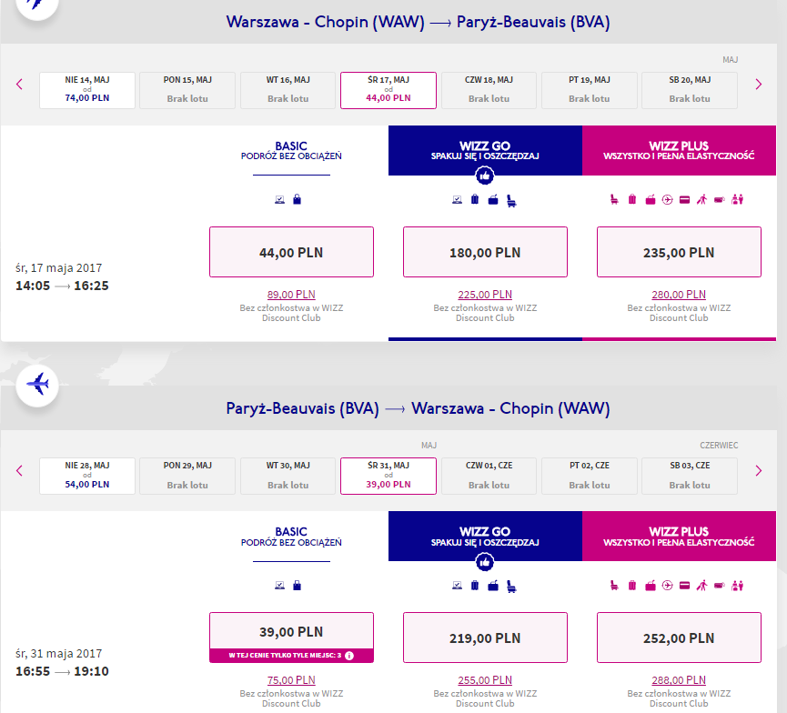The image size is (787, 713).
Task: Click the checked suitcase icon under outbound WIZZ GO
Action: click(475, 200)
